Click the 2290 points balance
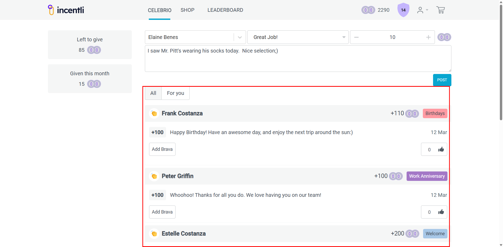503x247 pixels. point(384,10)
